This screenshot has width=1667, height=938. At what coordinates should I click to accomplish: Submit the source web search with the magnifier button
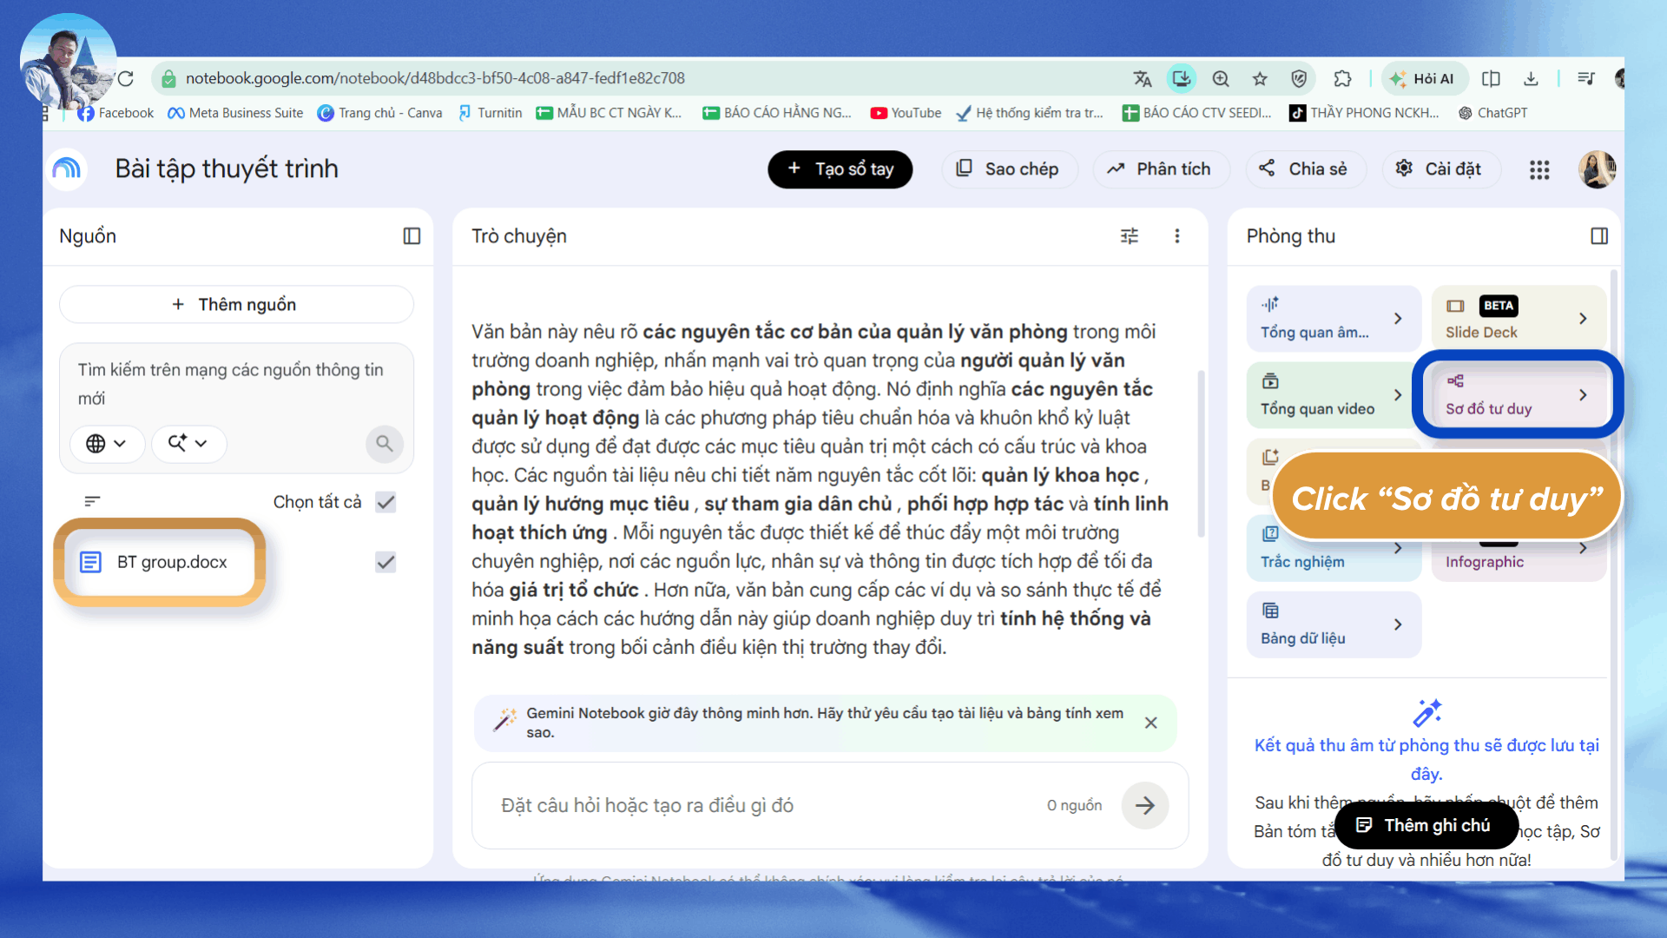coord(385,444)
